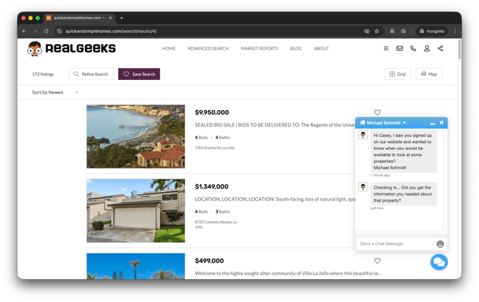Open the La Jolla coastline listing photo
The width and height of the screenshot is (479, 302).
point(136,136)
